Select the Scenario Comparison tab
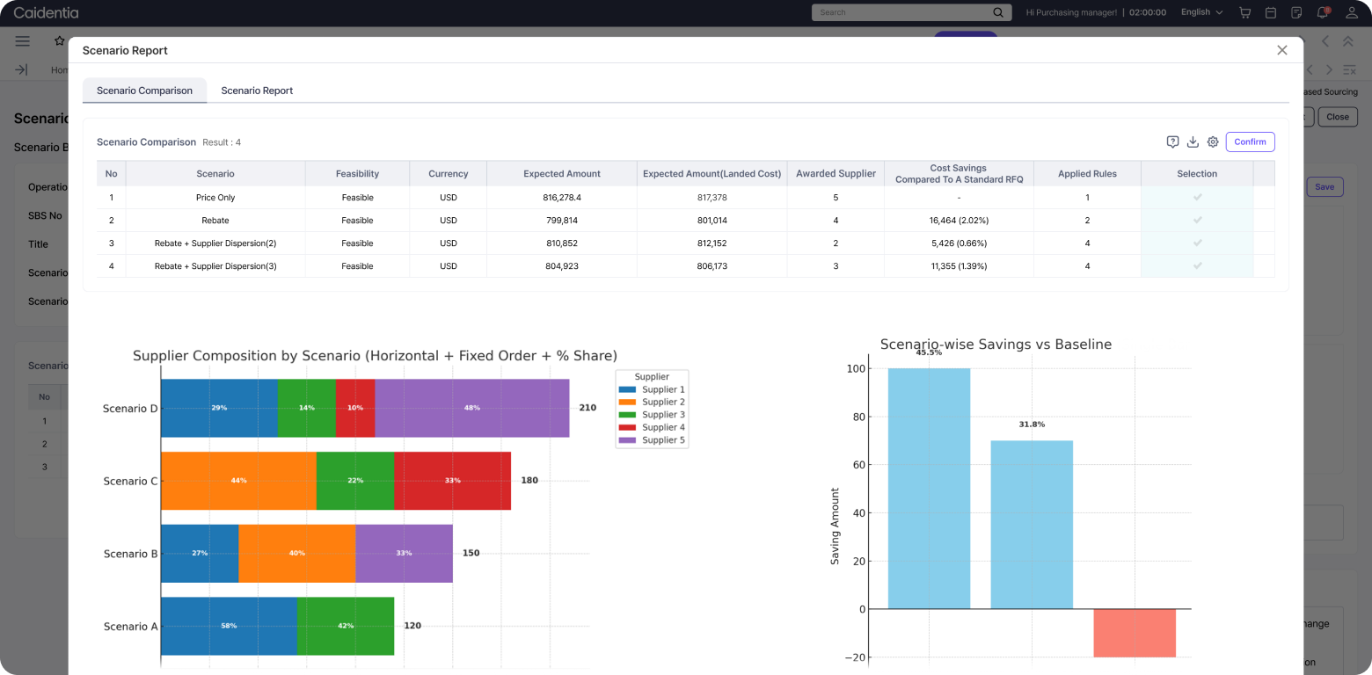The width and height of the screenshot is (1372, 675). pyautogui.click(x=144, y=91)
